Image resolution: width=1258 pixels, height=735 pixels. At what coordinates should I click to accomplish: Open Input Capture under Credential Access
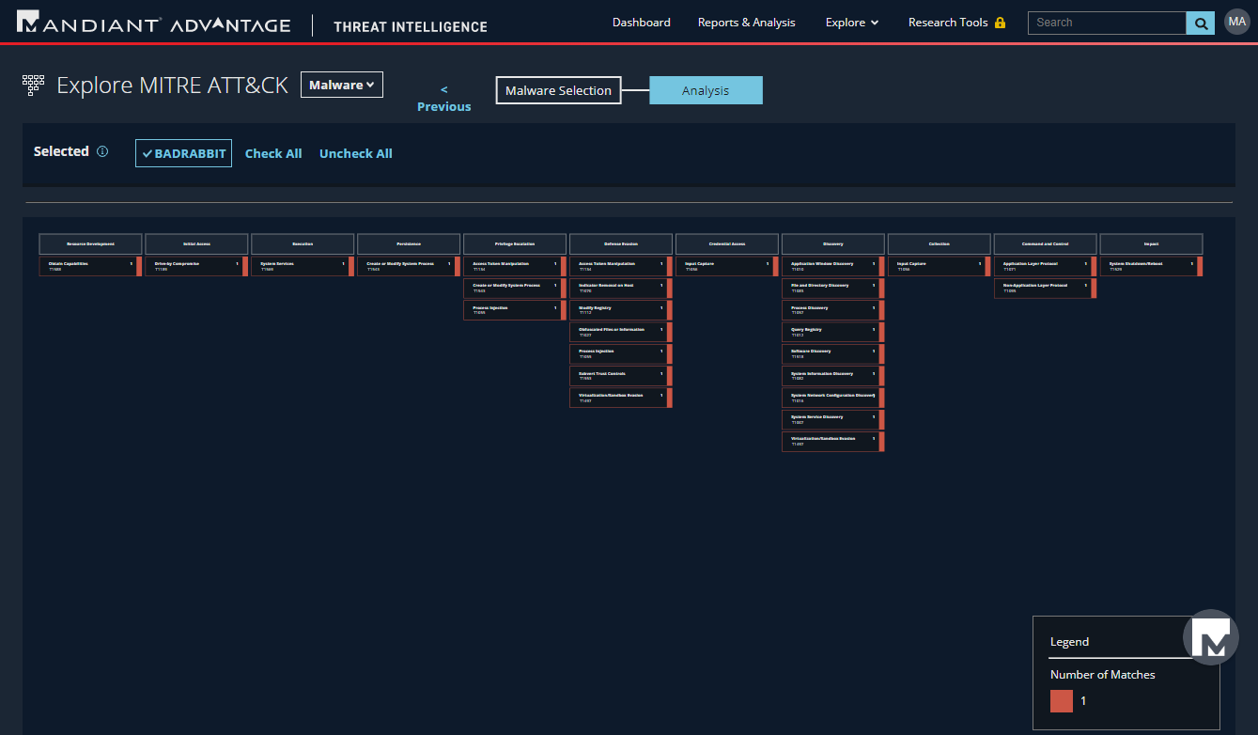point(727,266)
